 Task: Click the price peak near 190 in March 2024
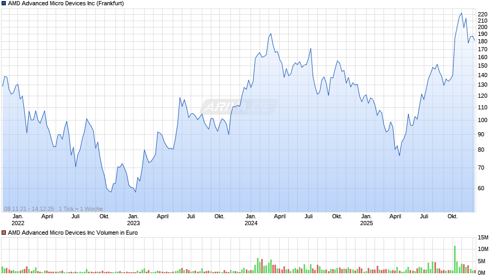tap(271, 34)
